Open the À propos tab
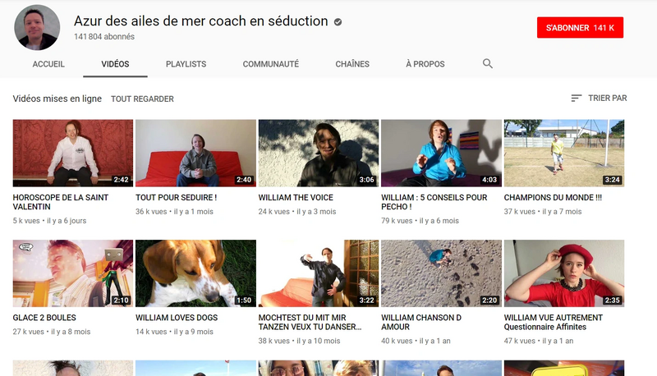The image size is (657, 376). click(x=425, y=64)
